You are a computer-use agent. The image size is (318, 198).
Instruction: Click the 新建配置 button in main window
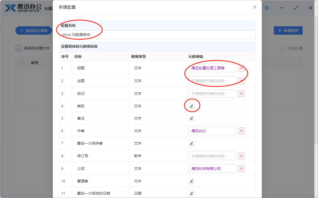point(288,30)
